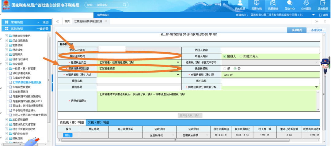Click the 一键折叠 button
The width and height of the screenshot is (331, 146).
pyautogui.click(x=42, y=29)
